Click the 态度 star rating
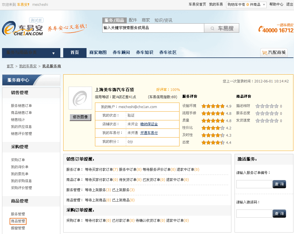294x234 pixels. [x=213, y=143]
